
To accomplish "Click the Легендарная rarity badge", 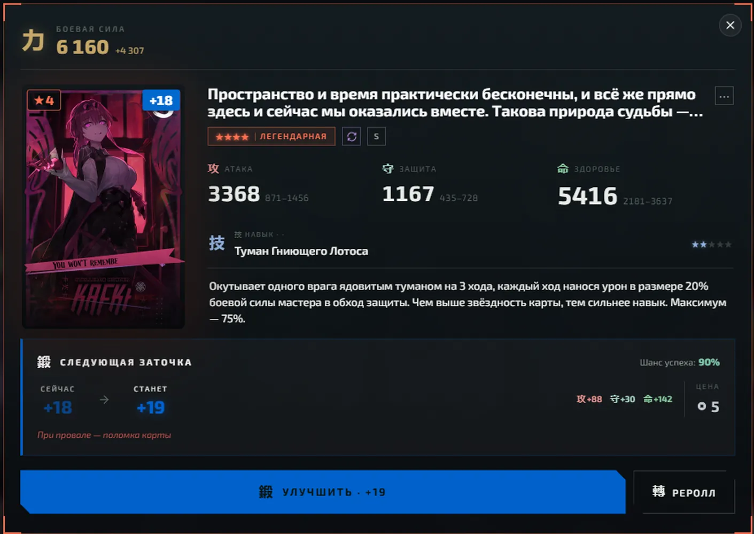I will click(271, 137).
